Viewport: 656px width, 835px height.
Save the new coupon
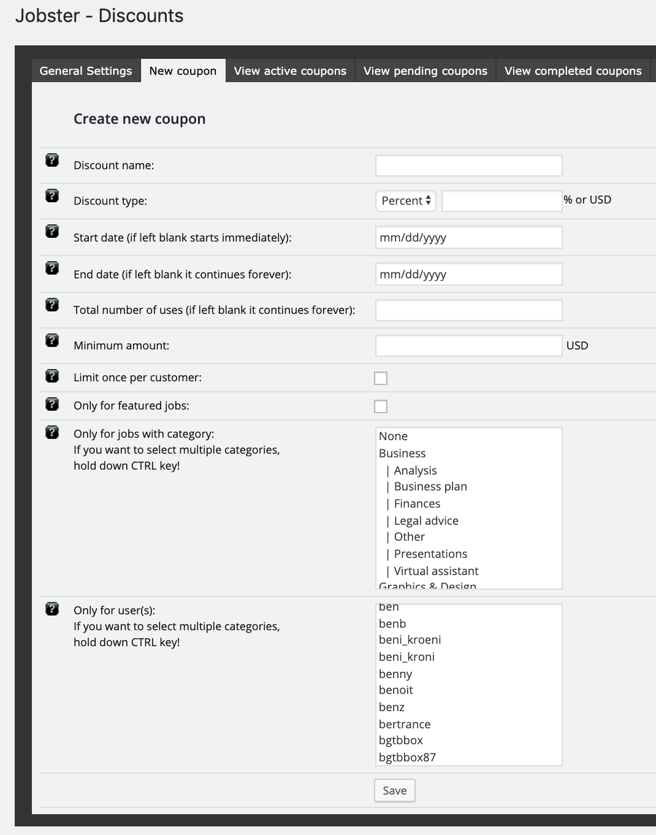coord(395,791)
